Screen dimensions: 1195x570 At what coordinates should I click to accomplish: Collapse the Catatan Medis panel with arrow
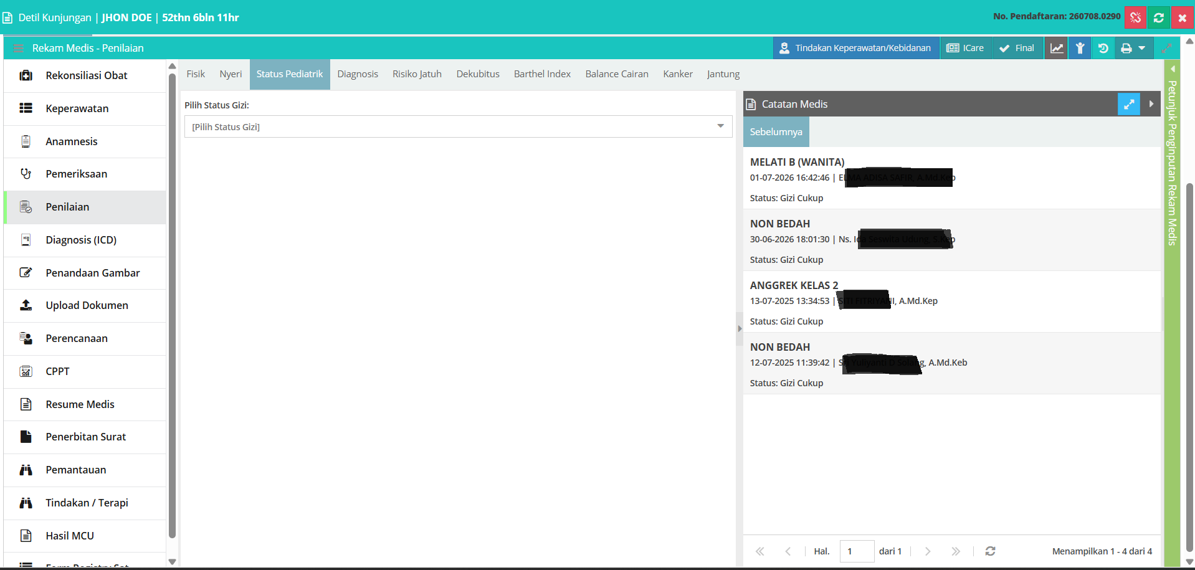tap(1151, 104)
